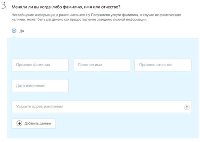
Task: Focus the Прежнее отчество field
Action: [163, 65]
